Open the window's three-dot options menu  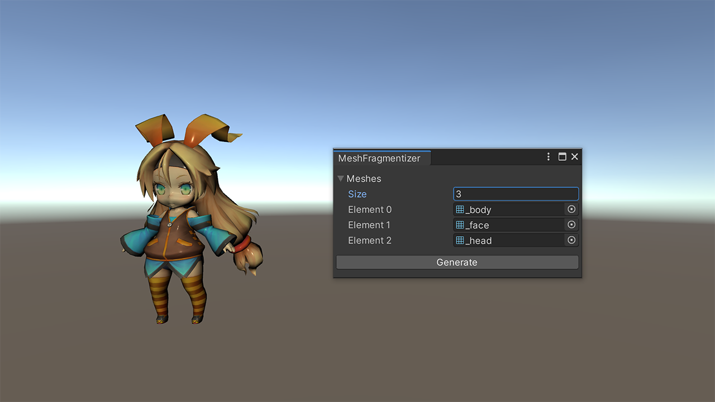(549, 157)
